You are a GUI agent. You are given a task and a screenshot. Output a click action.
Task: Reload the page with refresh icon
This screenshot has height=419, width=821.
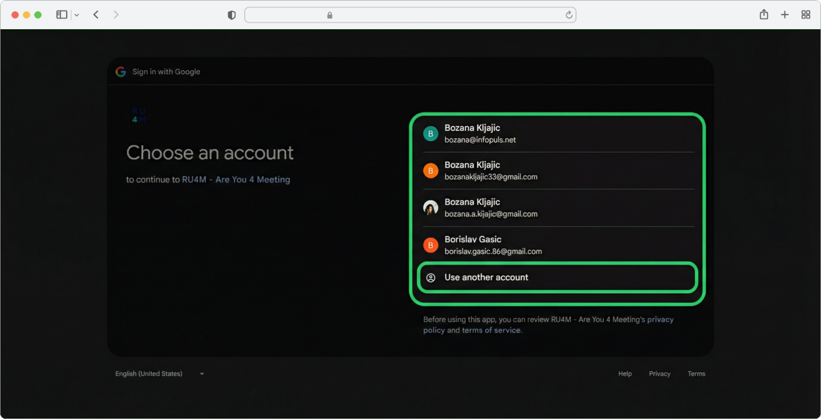tap(569, 15)
